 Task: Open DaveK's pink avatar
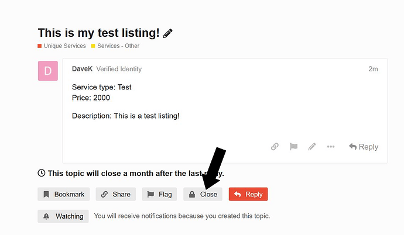tap(48, 71)
